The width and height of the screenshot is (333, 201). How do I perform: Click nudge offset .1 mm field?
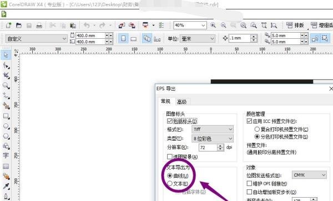(239, 38)
